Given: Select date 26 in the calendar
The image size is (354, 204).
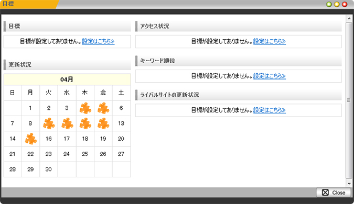Looking at the screenshot, I should pos(103,154).
